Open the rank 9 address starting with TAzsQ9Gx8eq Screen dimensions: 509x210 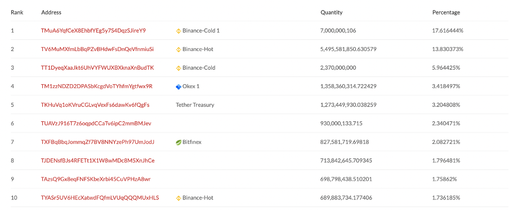click(x=96, y=179)
